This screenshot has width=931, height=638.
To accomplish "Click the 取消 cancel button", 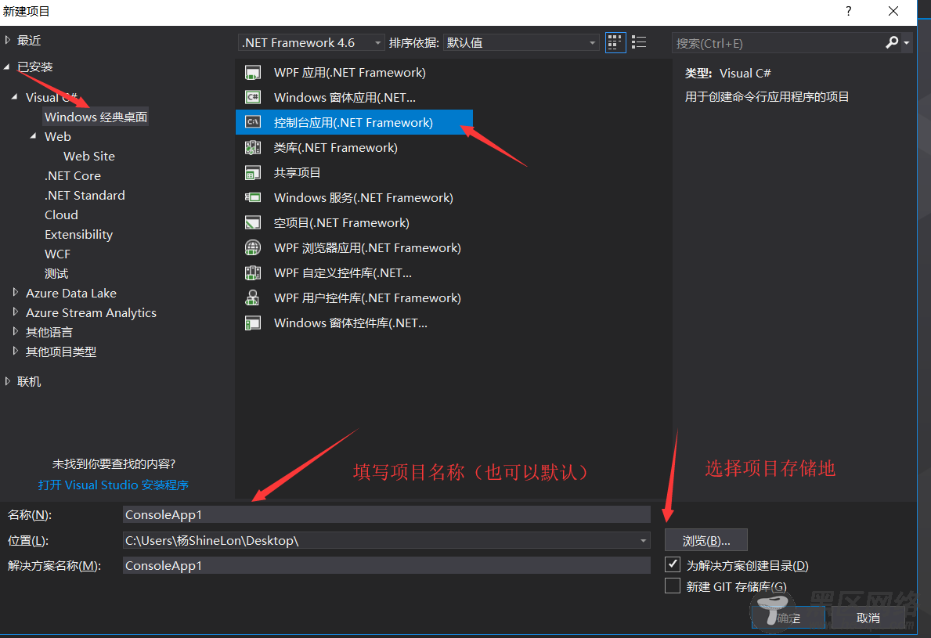I will coord(868,618).
